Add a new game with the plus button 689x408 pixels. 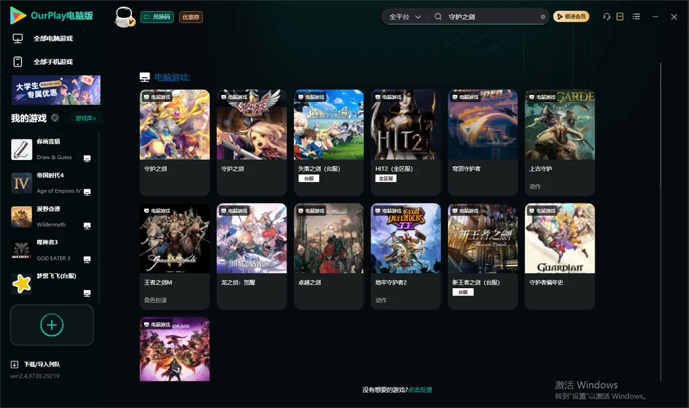click(x=52, y=325)
